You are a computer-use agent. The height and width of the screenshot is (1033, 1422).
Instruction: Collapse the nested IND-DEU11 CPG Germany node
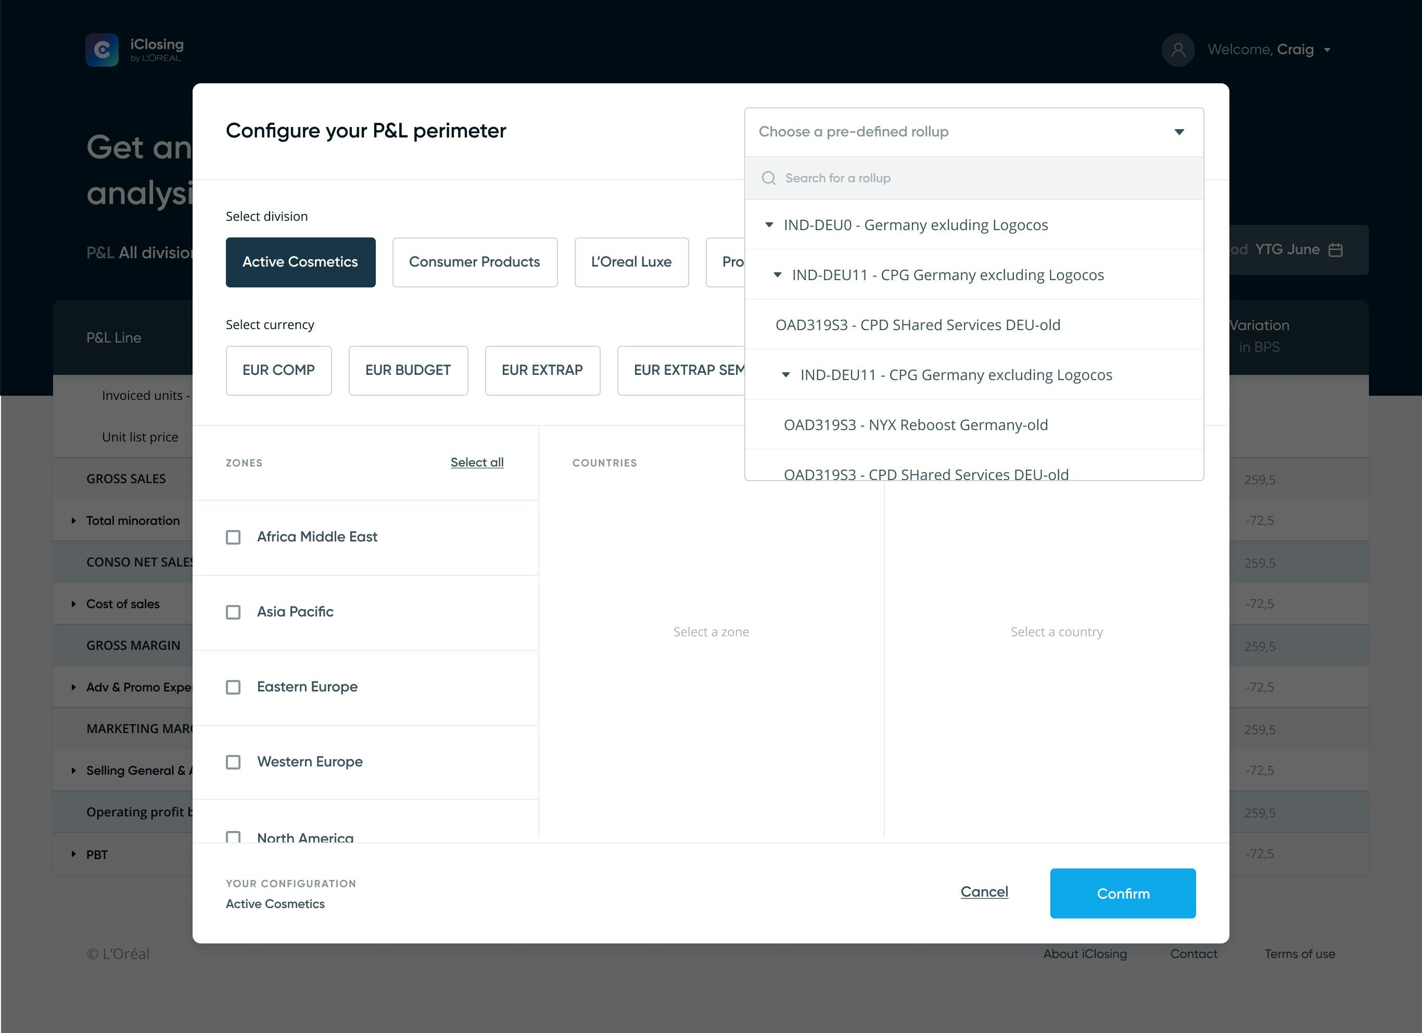pos(785,374)
